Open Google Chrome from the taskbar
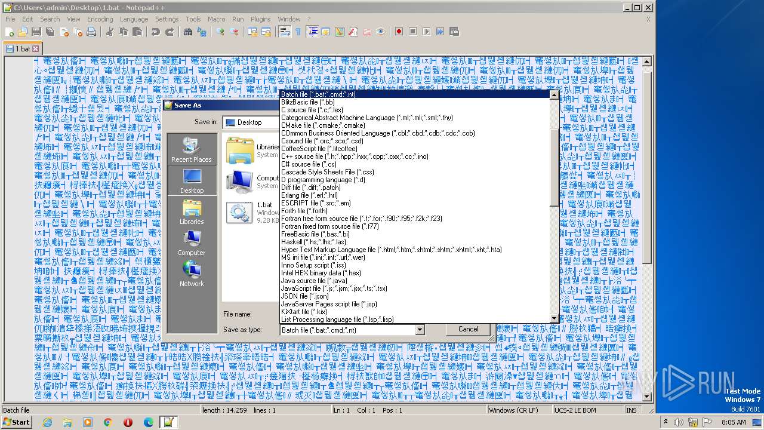The image size is (764, 430). click(108, 422)
